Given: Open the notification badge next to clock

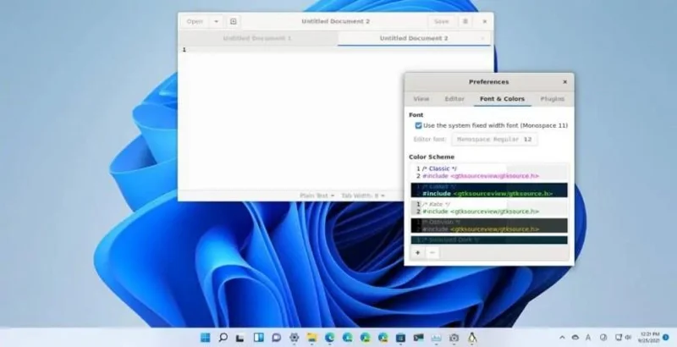Looking at the screenshot, I should 665,337.
